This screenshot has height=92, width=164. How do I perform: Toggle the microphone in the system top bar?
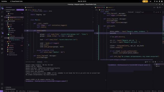[159, 1]
